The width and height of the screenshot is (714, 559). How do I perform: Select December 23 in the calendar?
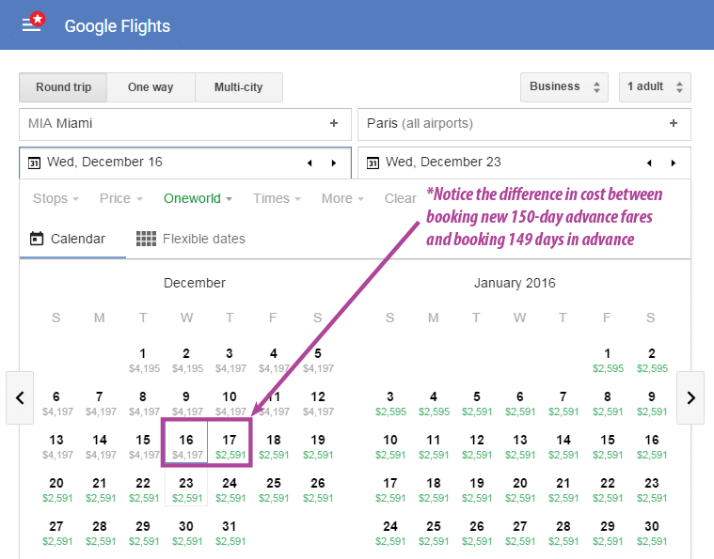coord(186,489)
